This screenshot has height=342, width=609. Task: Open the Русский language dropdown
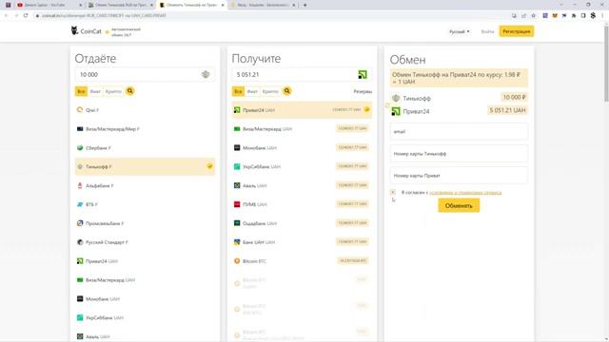pyautogui.click(x=459, y=31)
